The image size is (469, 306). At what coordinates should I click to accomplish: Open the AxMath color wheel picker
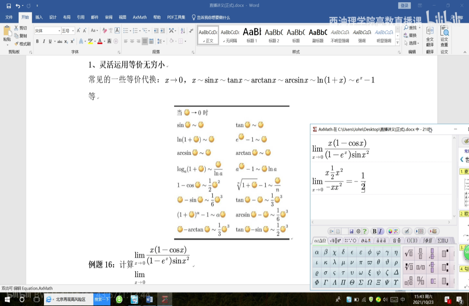point(390,231)
